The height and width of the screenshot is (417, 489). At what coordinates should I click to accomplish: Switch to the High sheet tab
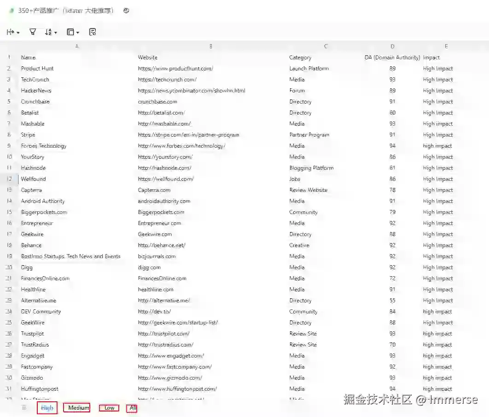(47, 408)
